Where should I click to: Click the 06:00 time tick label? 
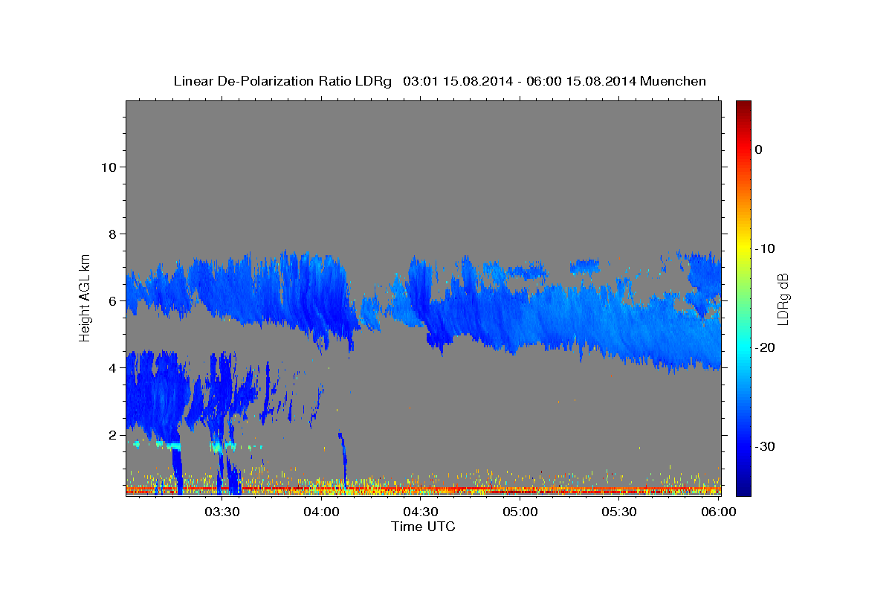(719, 512)
